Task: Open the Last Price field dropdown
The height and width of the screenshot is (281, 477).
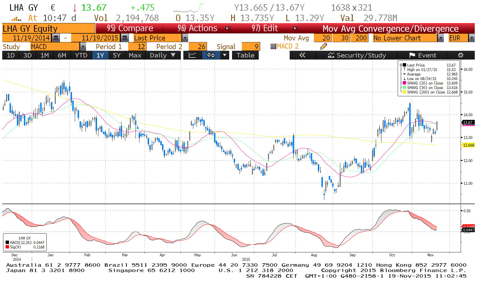Action: pyautogui.click(x=185, y=38)
